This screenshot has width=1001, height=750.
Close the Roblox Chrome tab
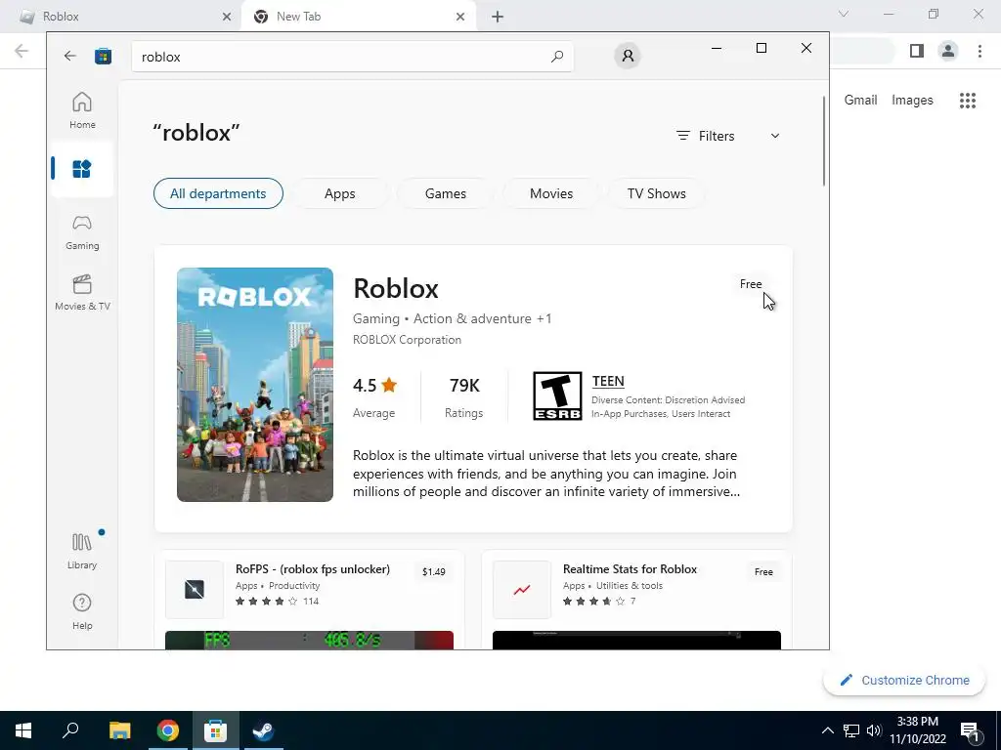227,17
